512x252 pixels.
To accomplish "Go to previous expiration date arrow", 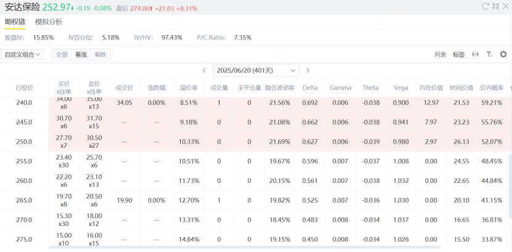I will click(204, 71).
